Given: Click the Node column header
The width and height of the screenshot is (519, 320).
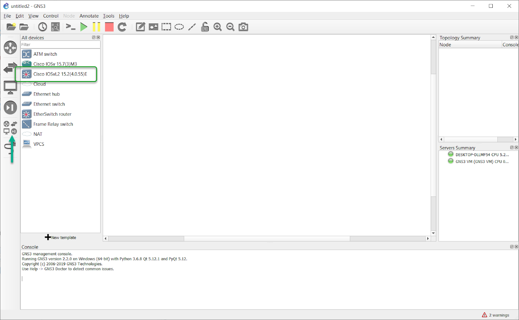Looking at the screenshot, I should coord(470,45).
